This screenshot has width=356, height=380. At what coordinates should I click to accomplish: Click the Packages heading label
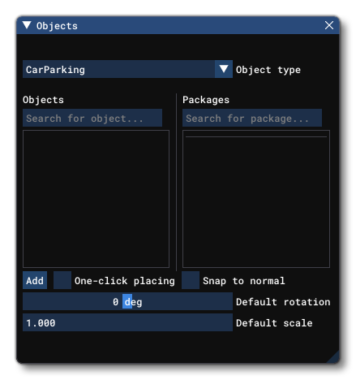tap(206, 100)
